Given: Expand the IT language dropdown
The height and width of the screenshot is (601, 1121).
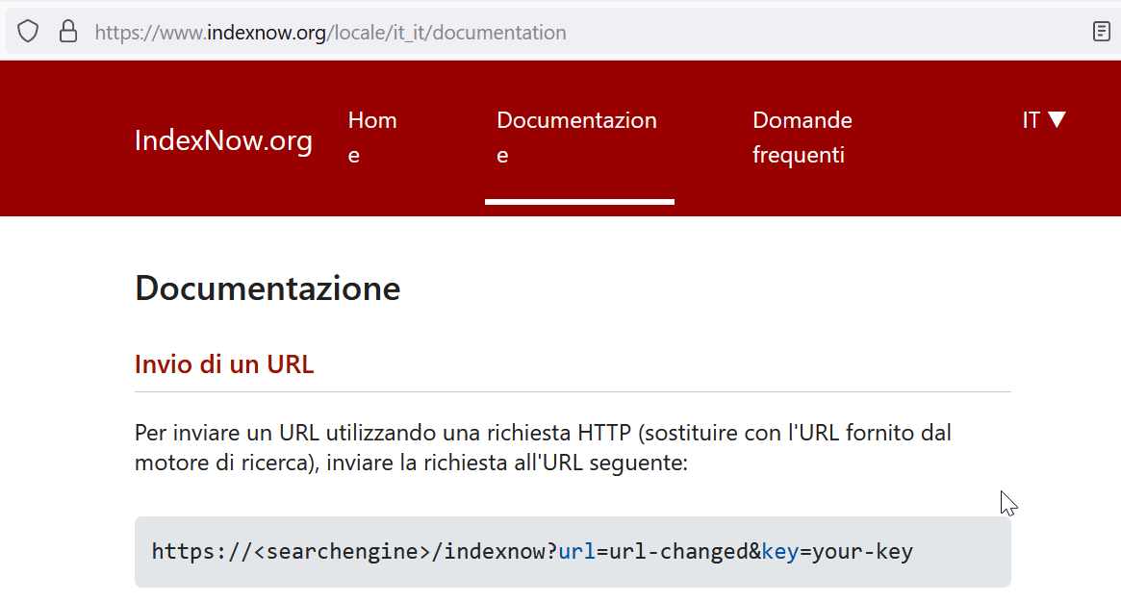Looking at the screenshot, I should 1044,120.
